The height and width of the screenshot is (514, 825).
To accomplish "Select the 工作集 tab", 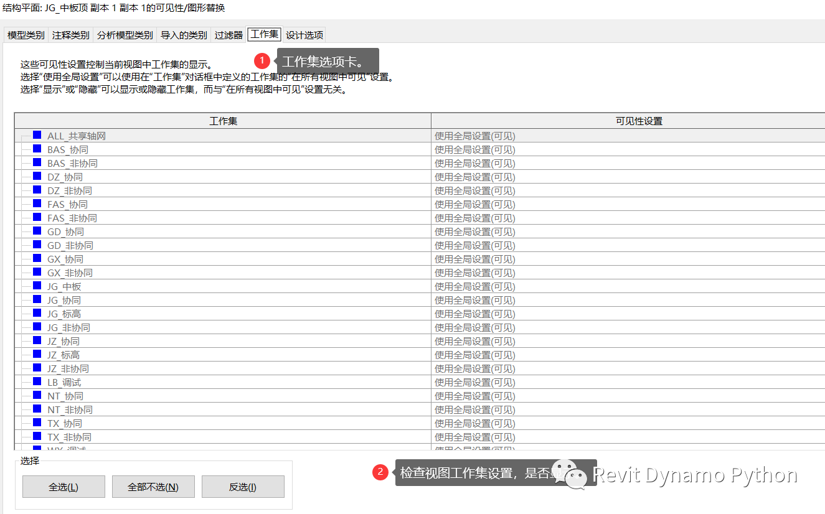I will coord(265,34).
